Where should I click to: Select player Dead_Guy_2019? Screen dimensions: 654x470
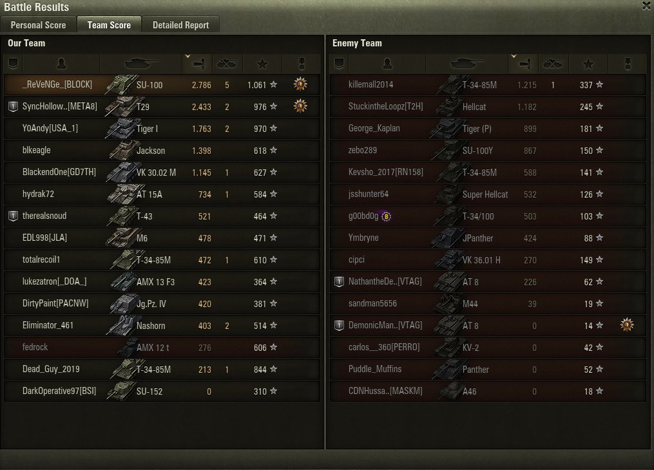(x=51, y=369)
